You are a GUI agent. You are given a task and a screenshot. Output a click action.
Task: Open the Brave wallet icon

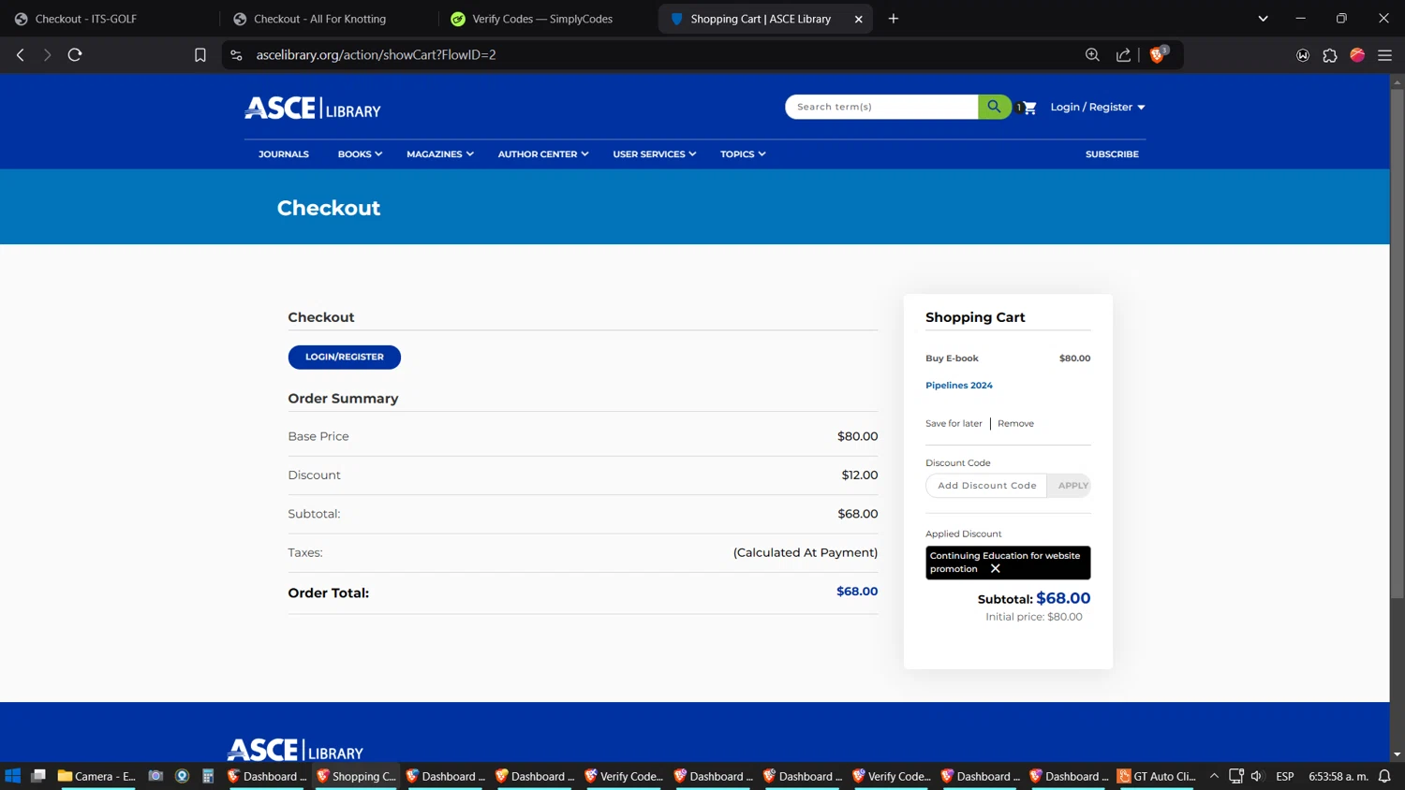[x=1302, y=55]
